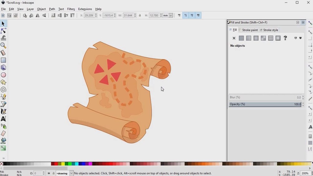Select the Text tool
Screen dimensions: 313x176
click(3, 119)
